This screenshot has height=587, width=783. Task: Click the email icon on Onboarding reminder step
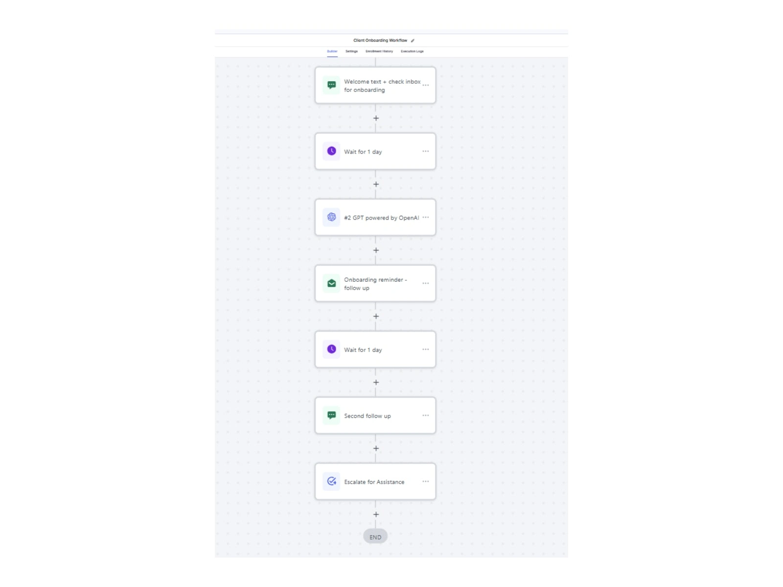coord(331,283)
